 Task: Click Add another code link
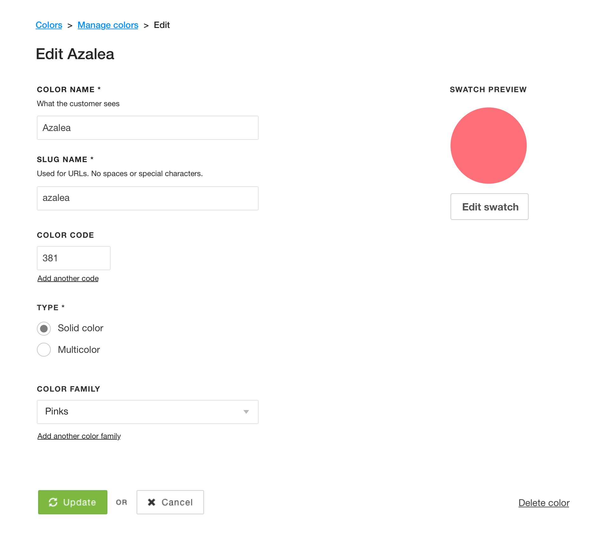(68, 278)
